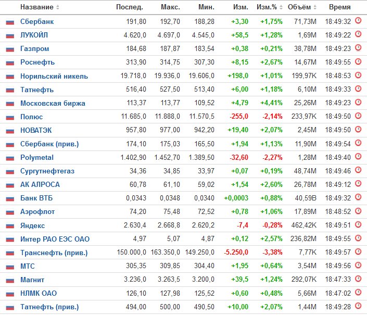This screenshot has width=367, height=315.
Task: Open the ЛУКОЙЛ stock link
Action: [x=34, y=35]
